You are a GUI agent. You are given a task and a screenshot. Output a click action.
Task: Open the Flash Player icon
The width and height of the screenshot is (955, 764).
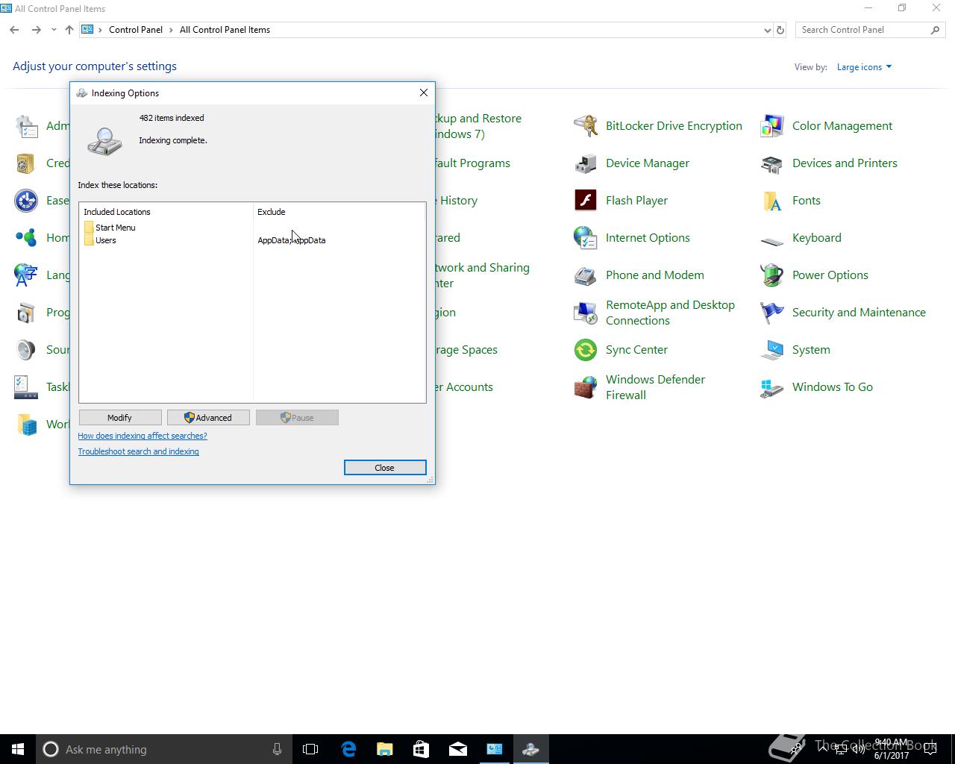tap(586, 201)
